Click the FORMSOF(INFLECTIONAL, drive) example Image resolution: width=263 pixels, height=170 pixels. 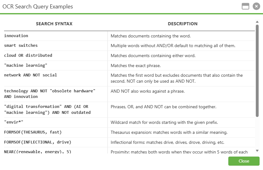38,142
